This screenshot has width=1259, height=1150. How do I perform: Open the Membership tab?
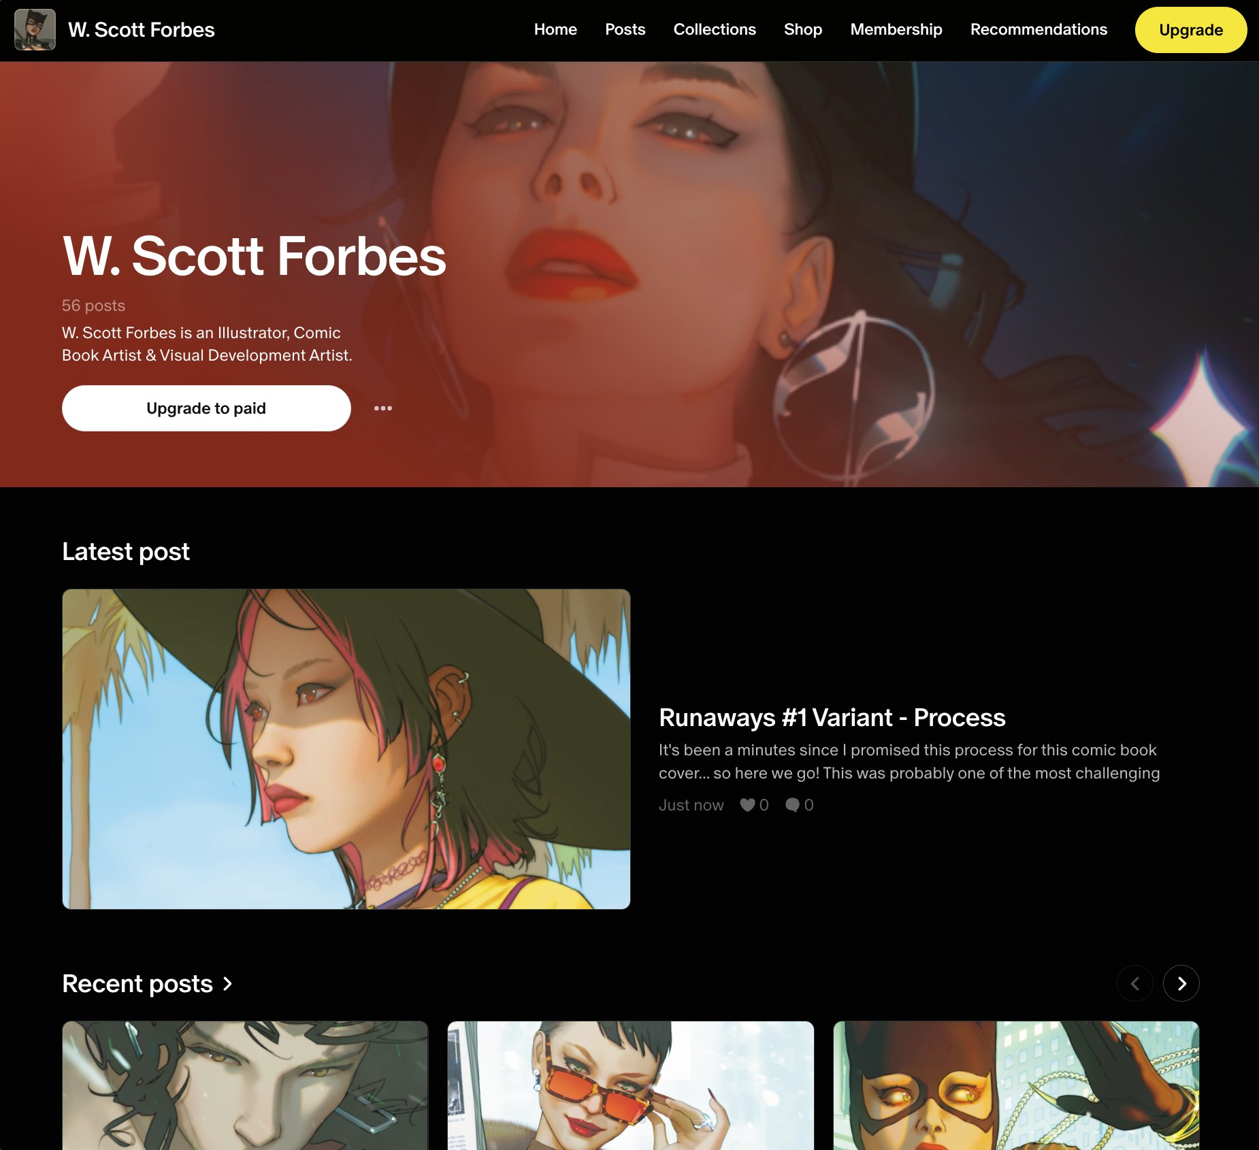click(x=896, y=29)
